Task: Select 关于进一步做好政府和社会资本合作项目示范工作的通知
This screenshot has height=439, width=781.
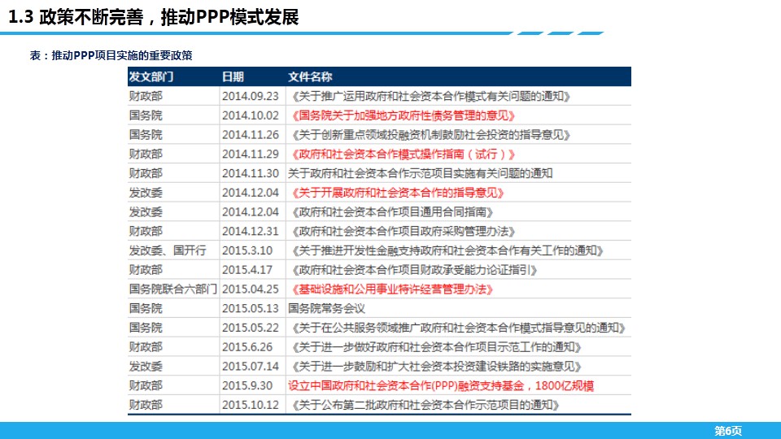Action: [x=436, y=347]
